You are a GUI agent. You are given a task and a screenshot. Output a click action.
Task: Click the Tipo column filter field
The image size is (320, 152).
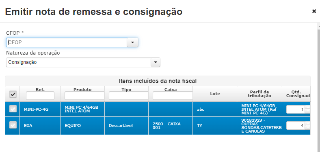(x=128, y=95)
